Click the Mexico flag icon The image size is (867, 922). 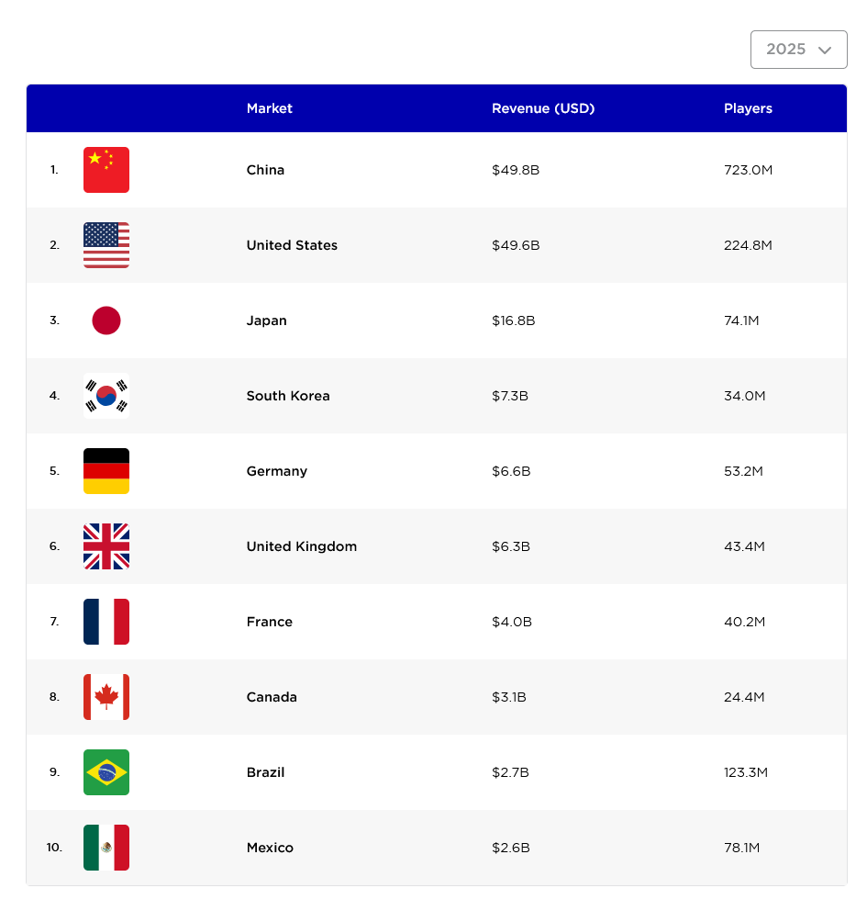coord(106,848)
